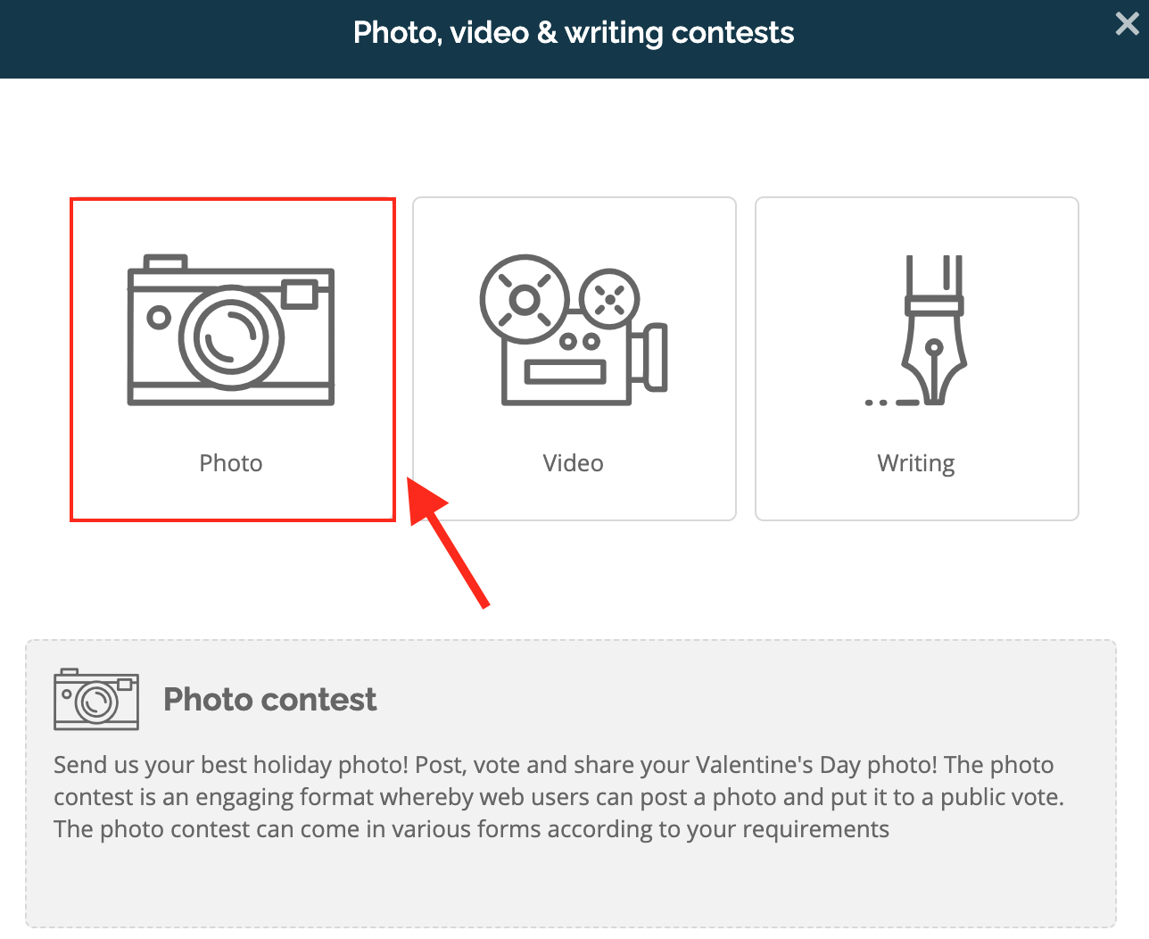Choose the "Writing" contest label
1149x939 pixels.
point(916,464)
